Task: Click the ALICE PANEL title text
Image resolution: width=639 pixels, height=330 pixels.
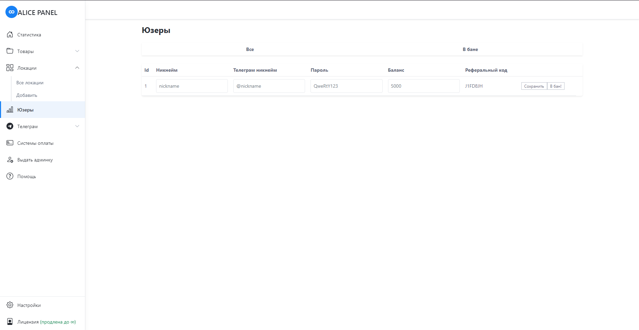Action: [x=37, y=13]
